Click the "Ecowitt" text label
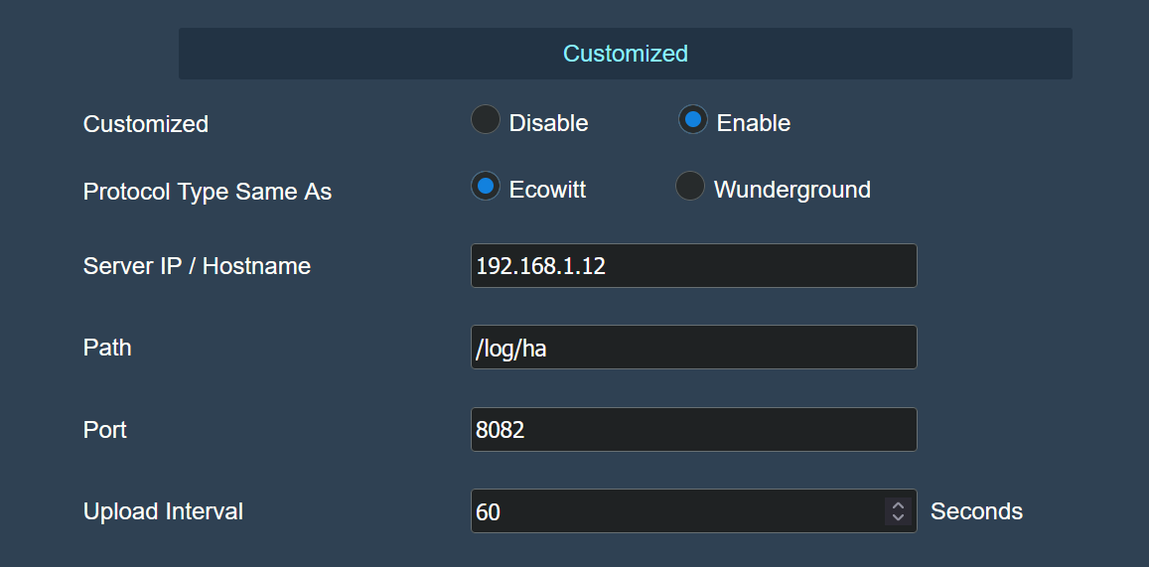The height and width of the screenshot is (567, 1149). click(x=547, y=190)
